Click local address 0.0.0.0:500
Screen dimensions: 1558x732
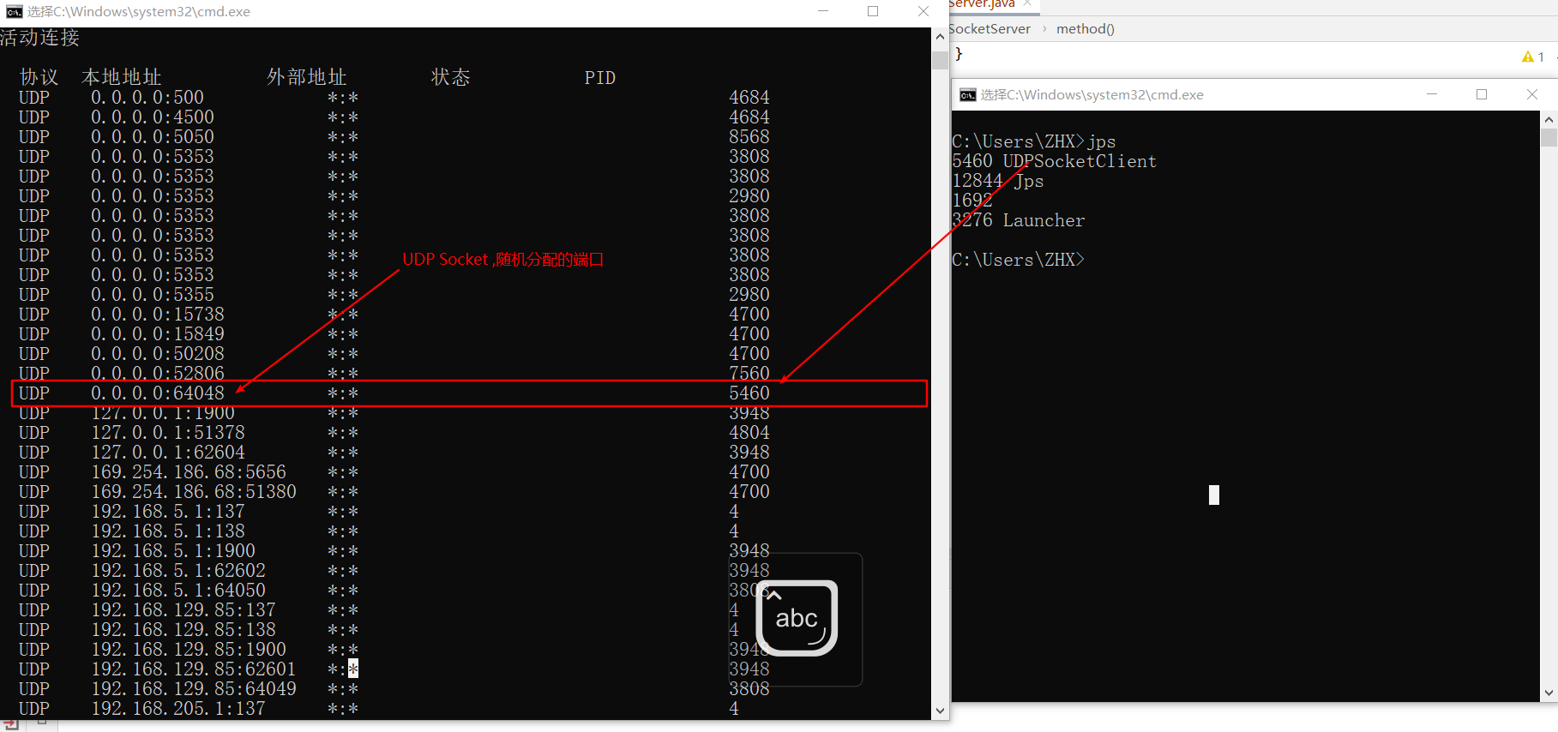147,98
